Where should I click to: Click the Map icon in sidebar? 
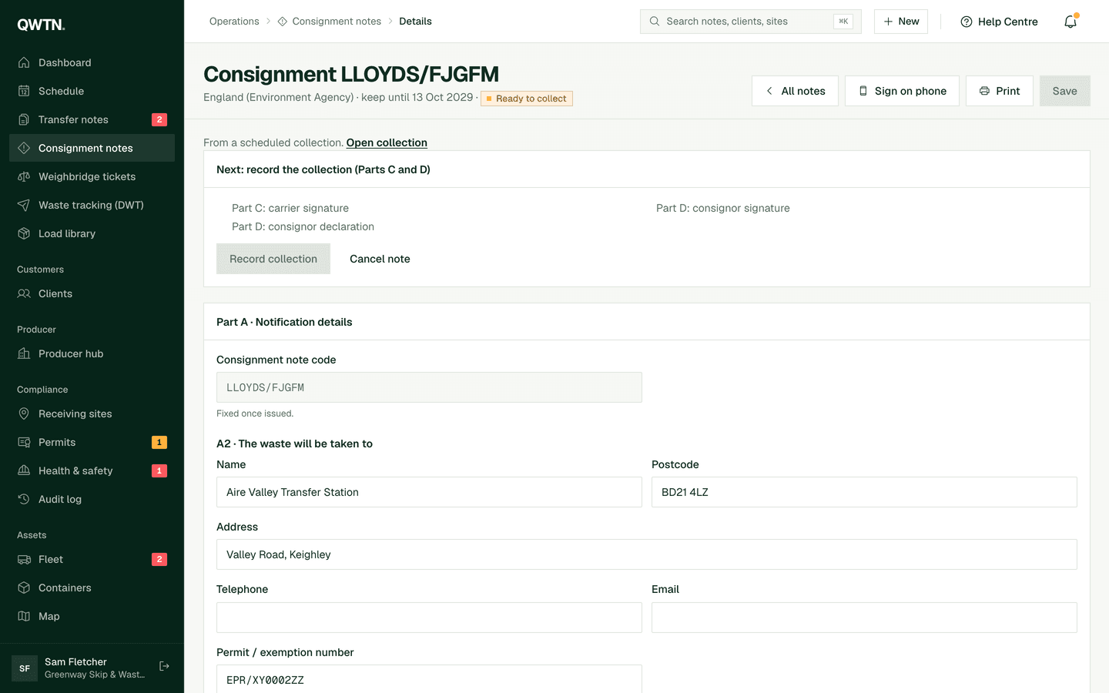click(x=24, y=616)
